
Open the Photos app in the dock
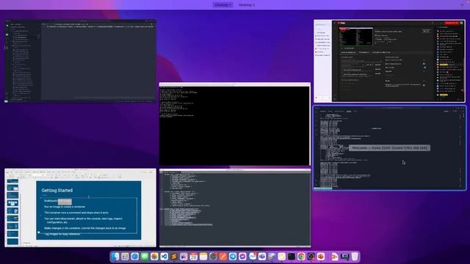(x=154, y=257)
